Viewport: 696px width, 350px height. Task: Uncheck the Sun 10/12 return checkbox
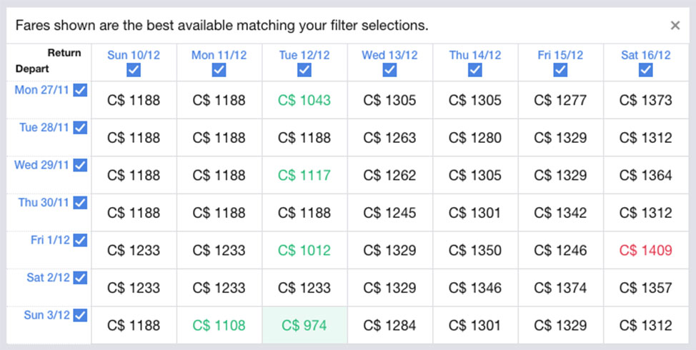pyautogui.click(x=134, y=70)
